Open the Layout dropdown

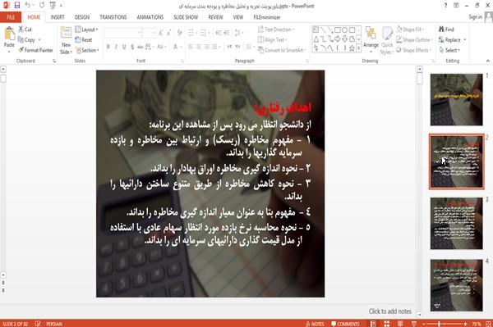coord(86,30)
